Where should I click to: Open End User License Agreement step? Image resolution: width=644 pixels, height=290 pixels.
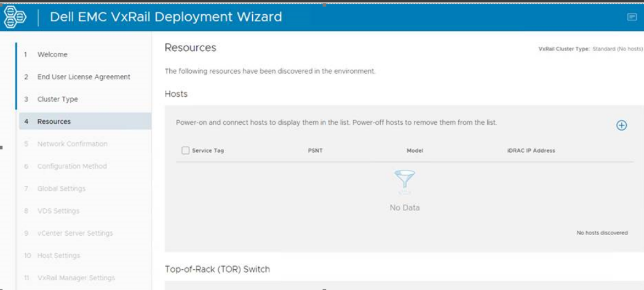coord(84,77)
